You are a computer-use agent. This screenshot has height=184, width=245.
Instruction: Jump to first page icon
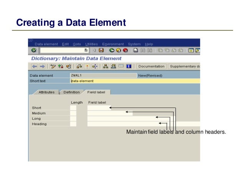tap(160, 50)
